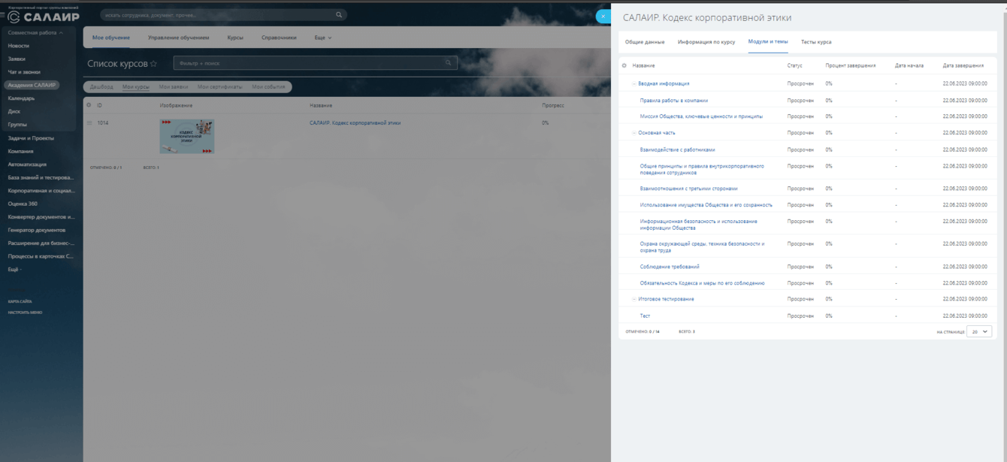The height and width of the screenshot is (462, 1007).
Task: Open Автоматизация in the left sidebar
Action: (27, 165)
